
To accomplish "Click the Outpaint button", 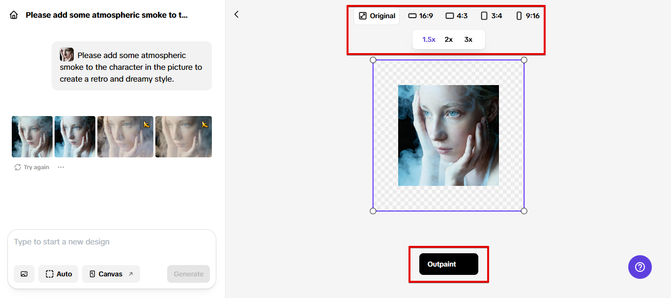I will 448,264.
